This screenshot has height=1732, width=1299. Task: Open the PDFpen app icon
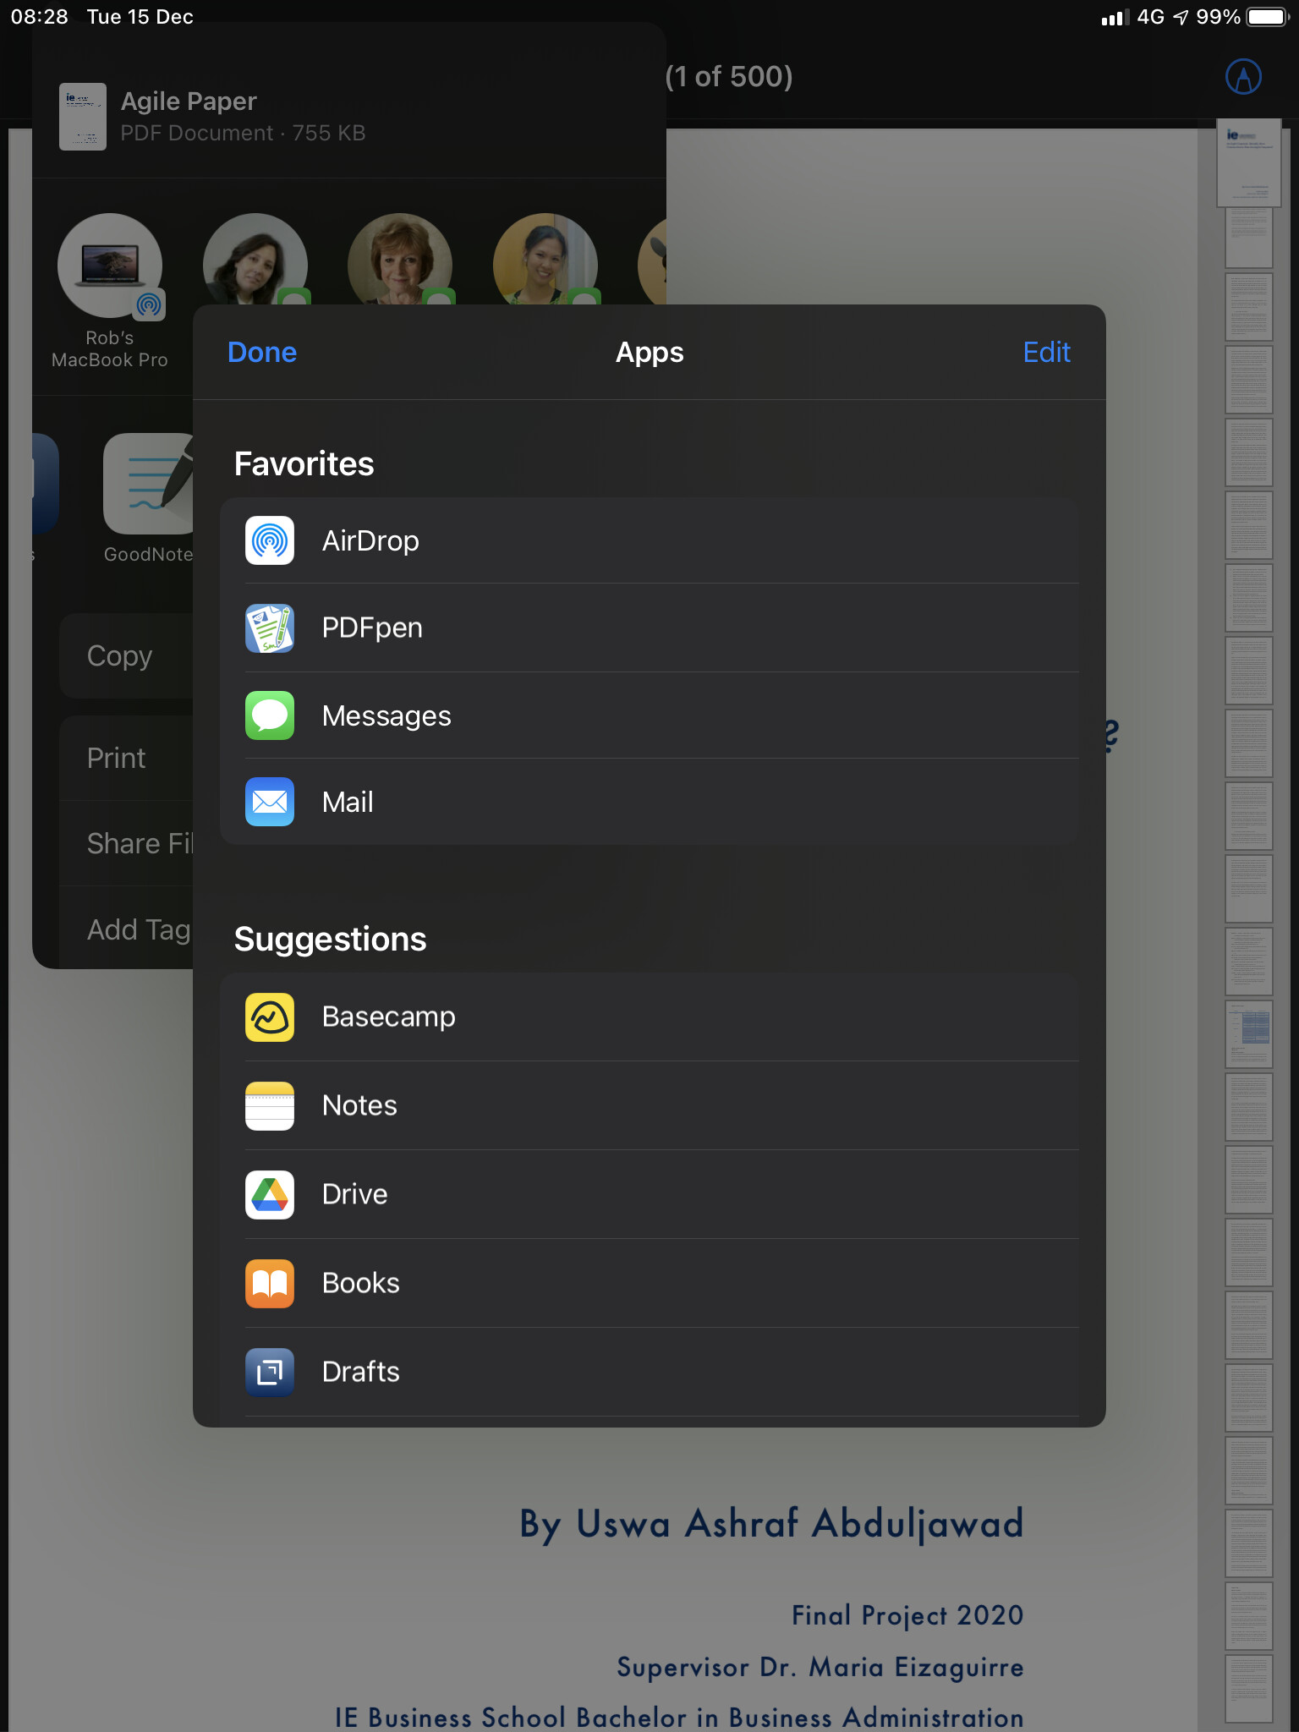(x=270, y=628)
